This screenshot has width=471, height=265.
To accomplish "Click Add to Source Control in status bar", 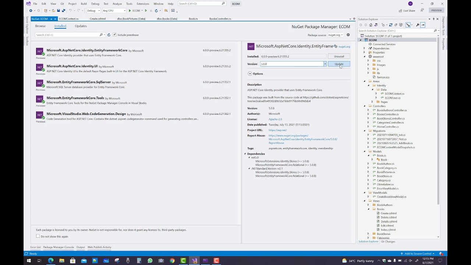I will coord(417,254).
